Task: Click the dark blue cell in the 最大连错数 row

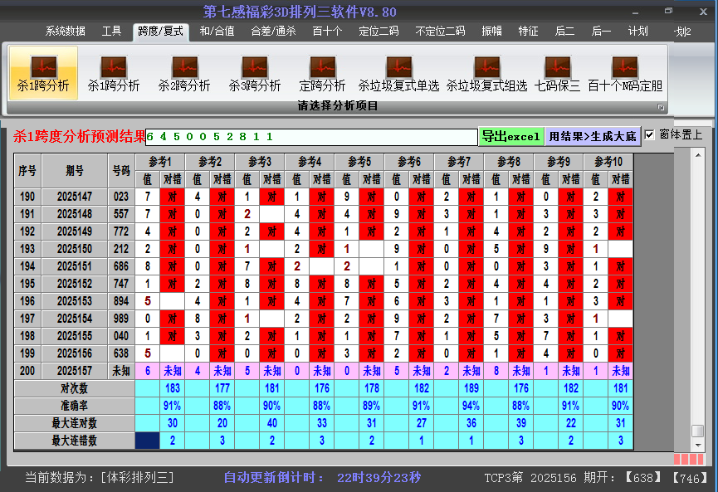Action: tap(148, 441)
